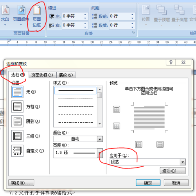Toggle the right border in preview
The image size is (196, 196).
pyautogui.click(x=160, y=144)
